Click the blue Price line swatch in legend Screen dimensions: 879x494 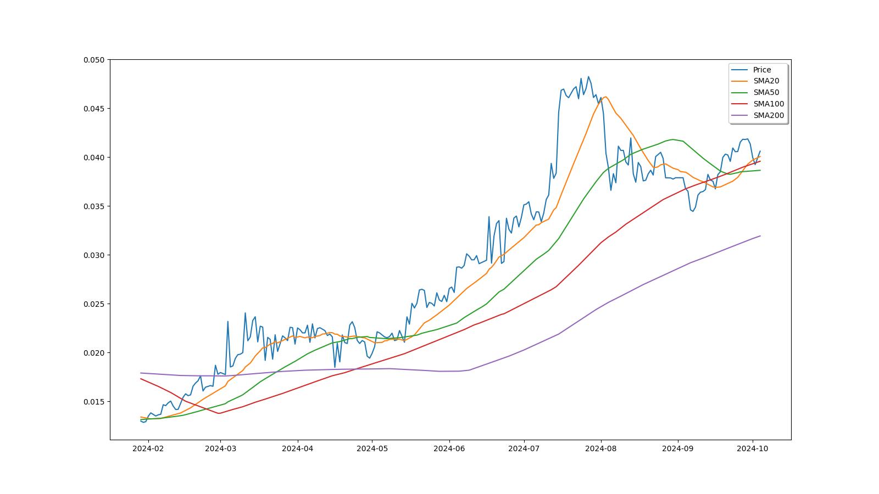point(740,70)
